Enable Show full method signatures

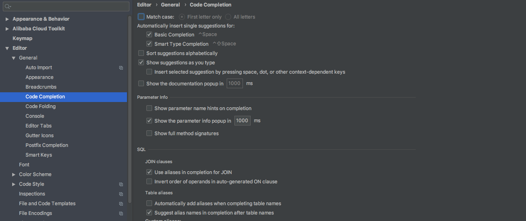click(149, 134)
